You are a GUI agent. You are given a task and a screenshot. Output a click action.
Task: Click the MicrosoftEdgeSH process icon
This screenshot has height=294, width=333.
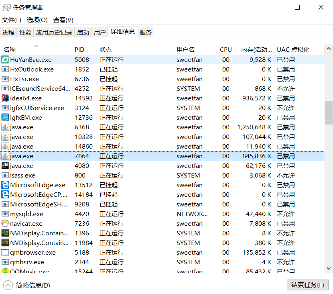[5, 204]
